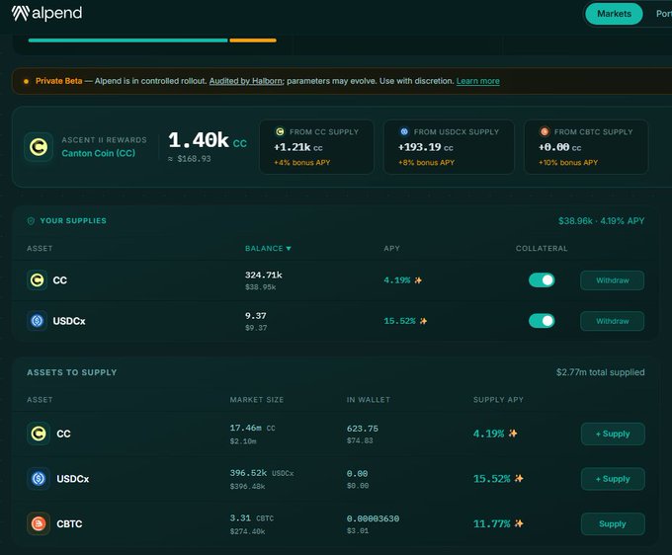Click the Market Size column header
672x555 pixels.
pos(257,400)
